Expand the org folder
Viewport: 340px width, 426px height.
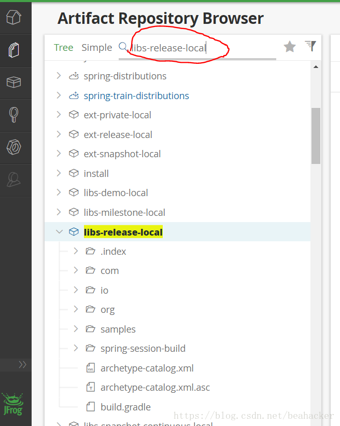pos(76,309)
